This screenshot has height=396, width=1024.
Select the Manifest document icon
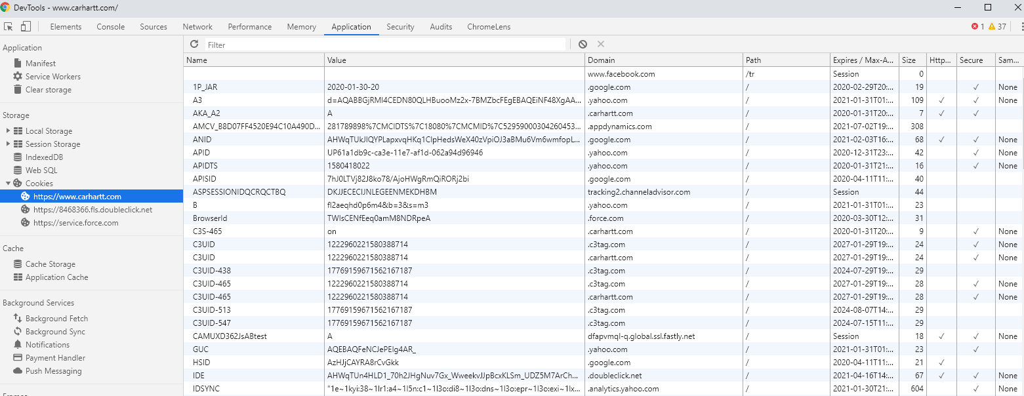click(18, 64)
